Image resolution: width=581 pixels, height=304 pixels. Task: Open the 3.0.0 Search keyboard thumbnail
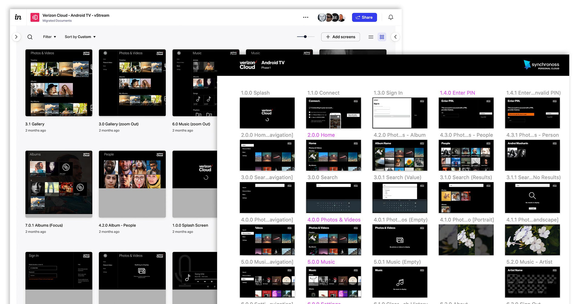tap(333, 198)
